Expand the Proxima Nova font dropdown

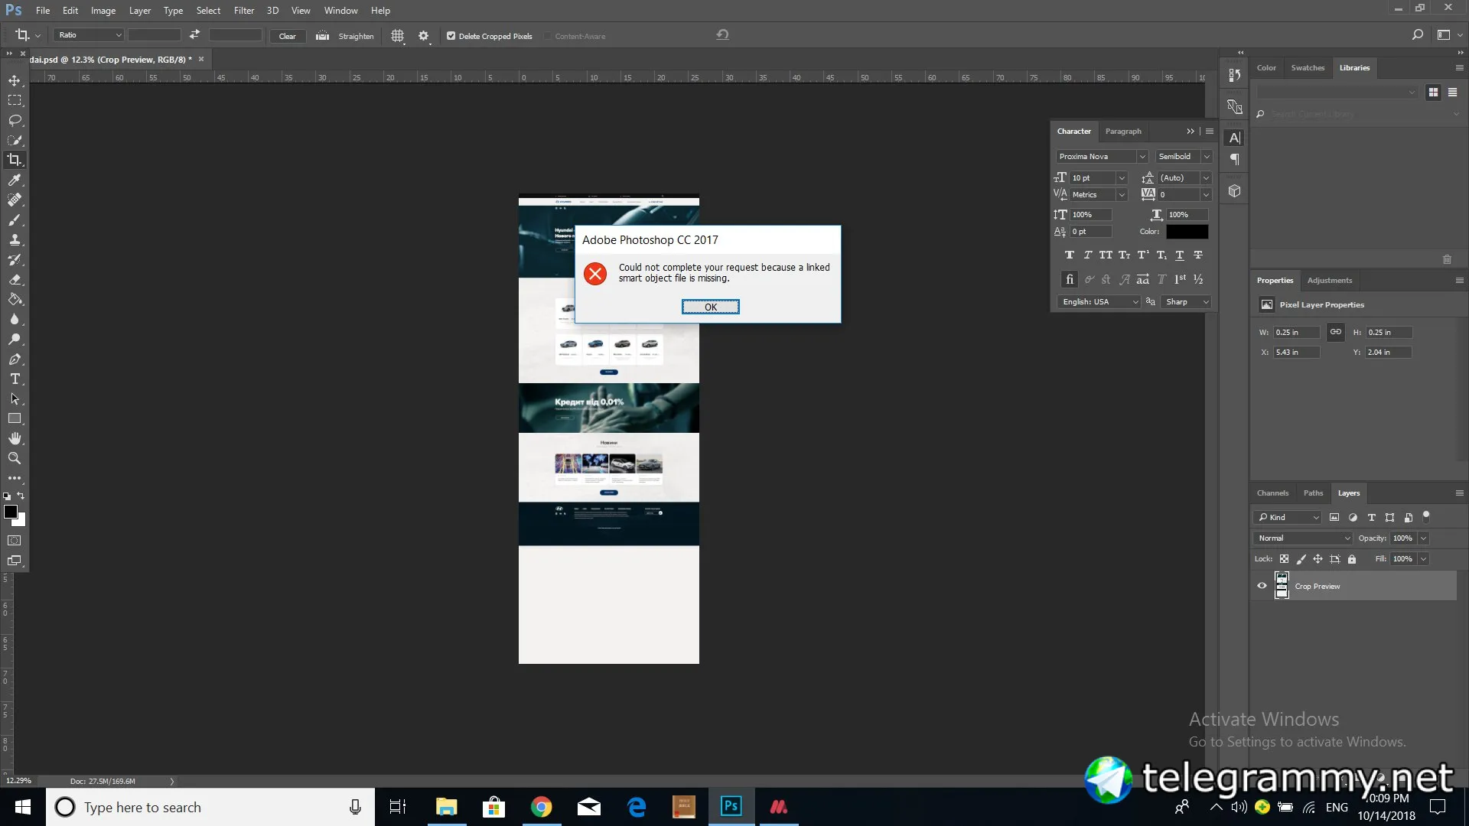[1142, 157]
